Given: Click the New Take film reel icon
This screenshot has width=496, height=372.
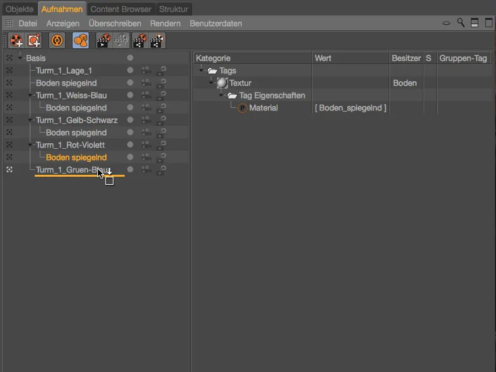Looking at the screenshot, I should pyautogui.click(x=16, y=40).
